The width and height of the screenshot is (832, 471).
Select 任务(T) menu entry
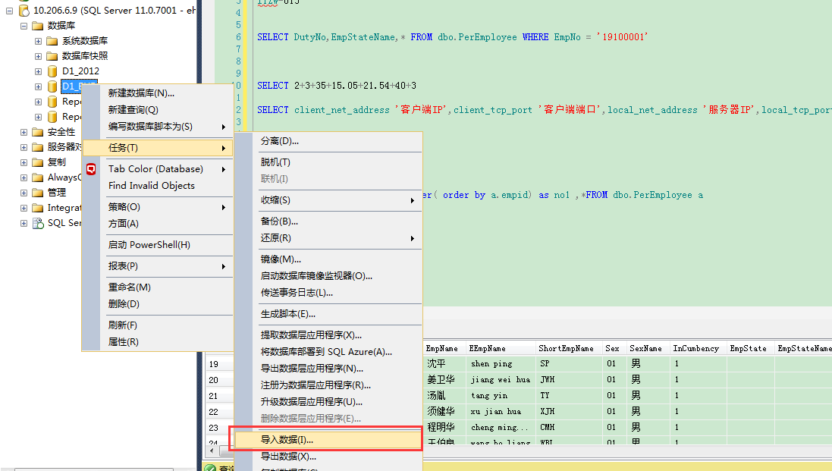(x=158, y=148)
